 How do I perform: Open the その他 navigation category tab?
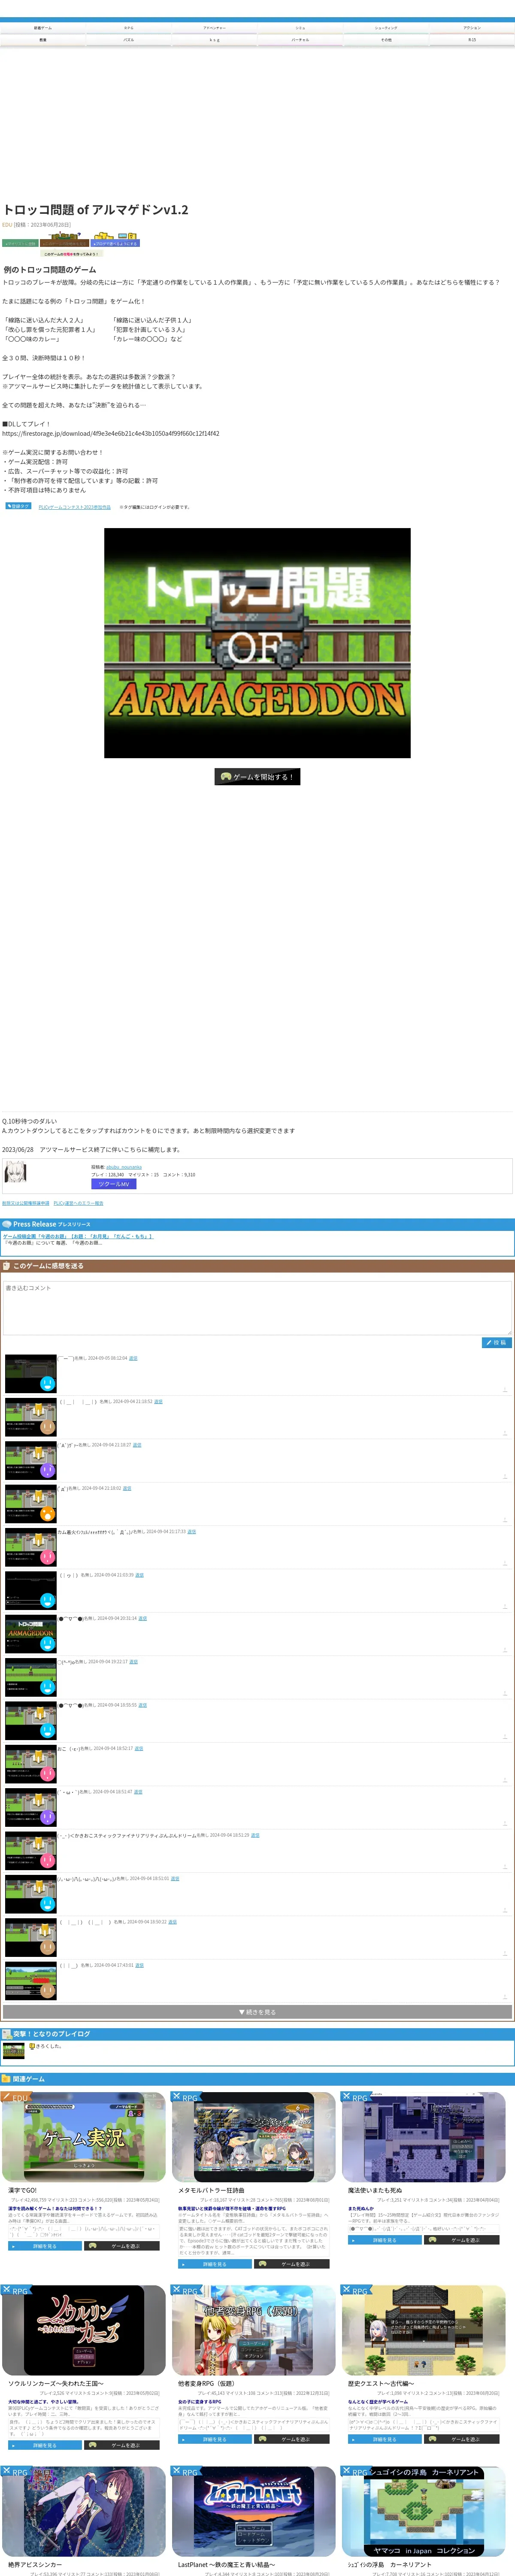tap(386, 40)
